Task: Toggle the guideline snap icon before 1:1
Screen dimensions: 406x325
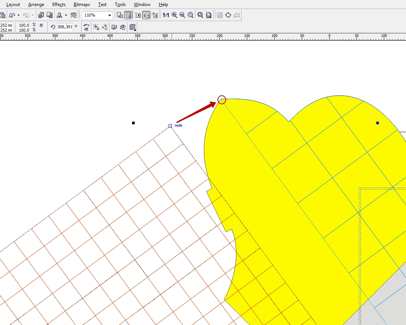Action: (155, 15)
